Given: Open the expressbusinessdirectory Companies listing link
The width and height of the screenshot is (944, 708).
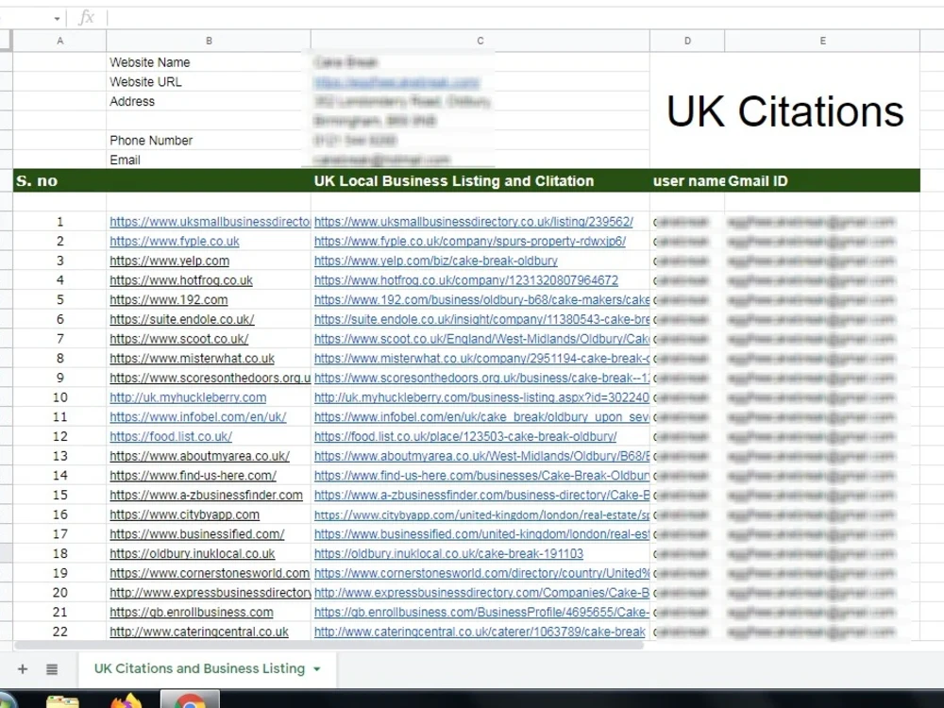Looking at the screenshot, I should 481,593.
